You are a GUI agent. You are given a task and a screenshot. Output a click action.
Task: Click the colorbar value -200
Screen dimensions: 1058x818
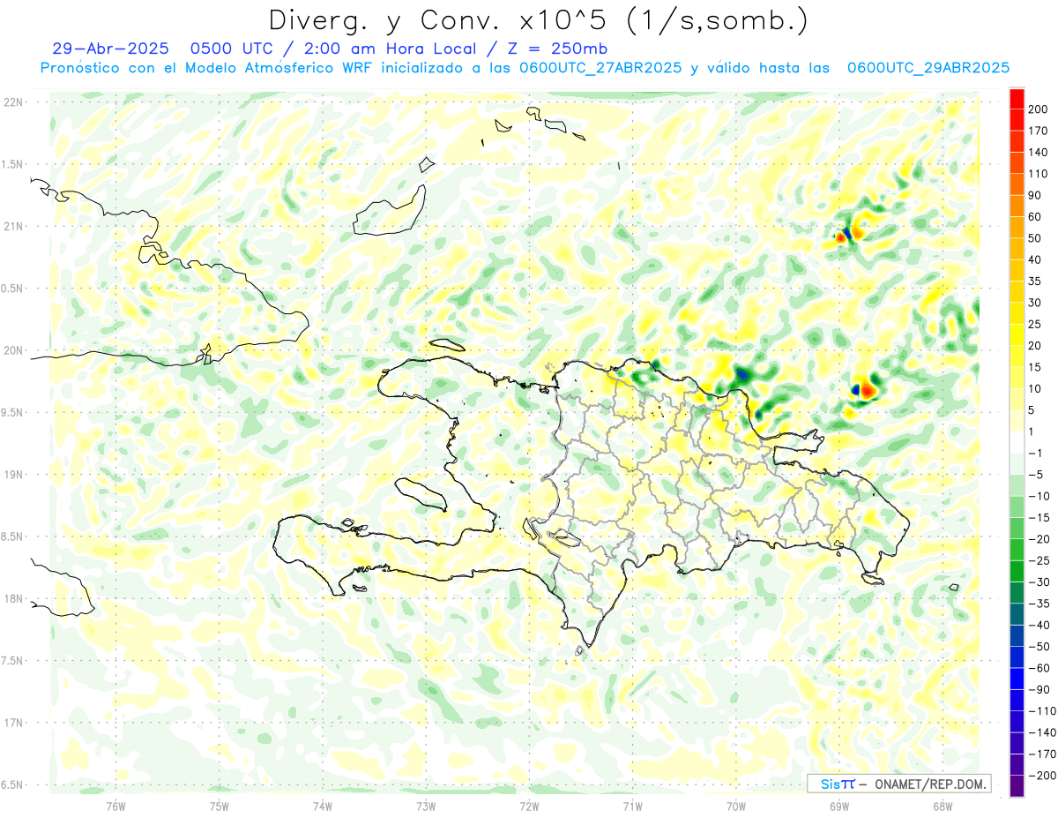point(1043,776)
